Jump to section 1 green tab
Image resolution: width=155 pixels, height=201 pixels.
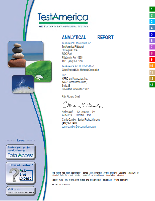pyautogui.click(x=152, y=9)
